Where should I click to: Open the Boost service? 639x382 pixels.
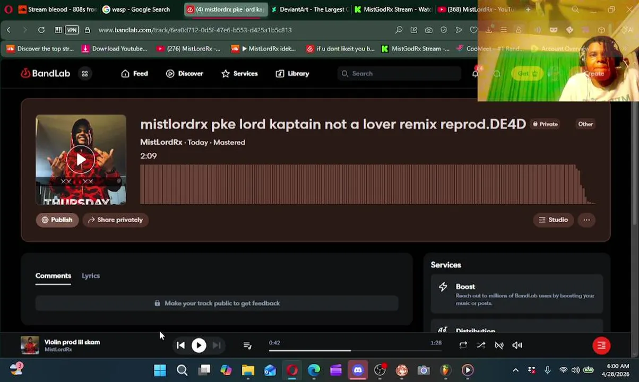(x=516, y=294)
